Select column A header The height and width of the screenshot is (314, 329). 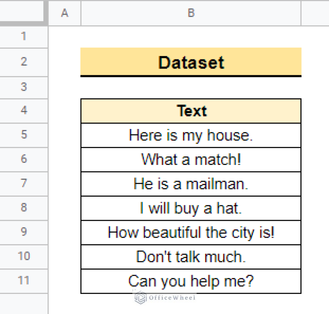[65, 13]
